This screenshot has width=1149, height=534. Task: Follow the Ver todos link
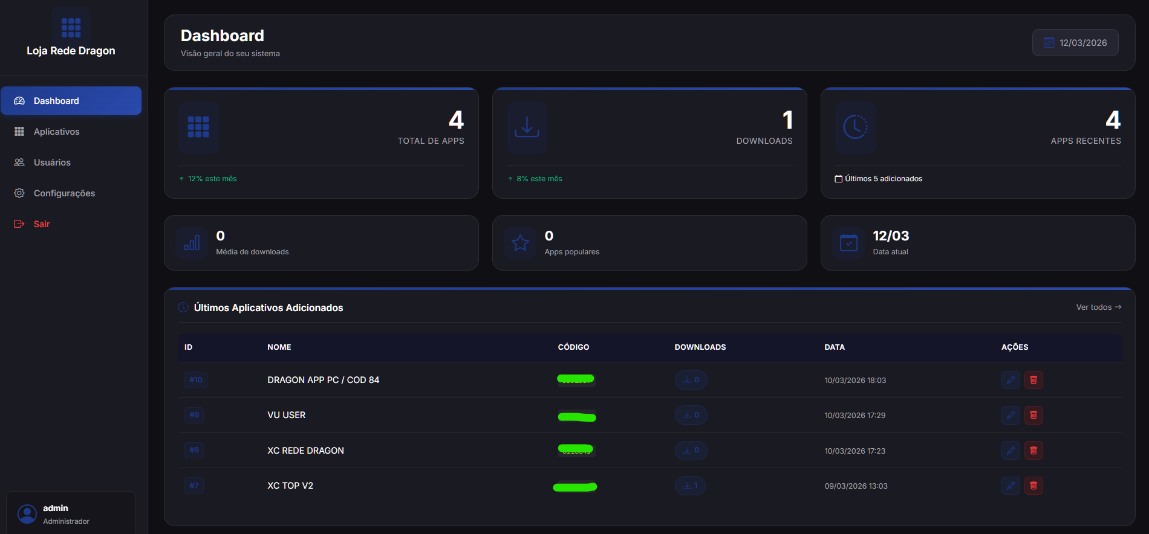pos(1098,307)
